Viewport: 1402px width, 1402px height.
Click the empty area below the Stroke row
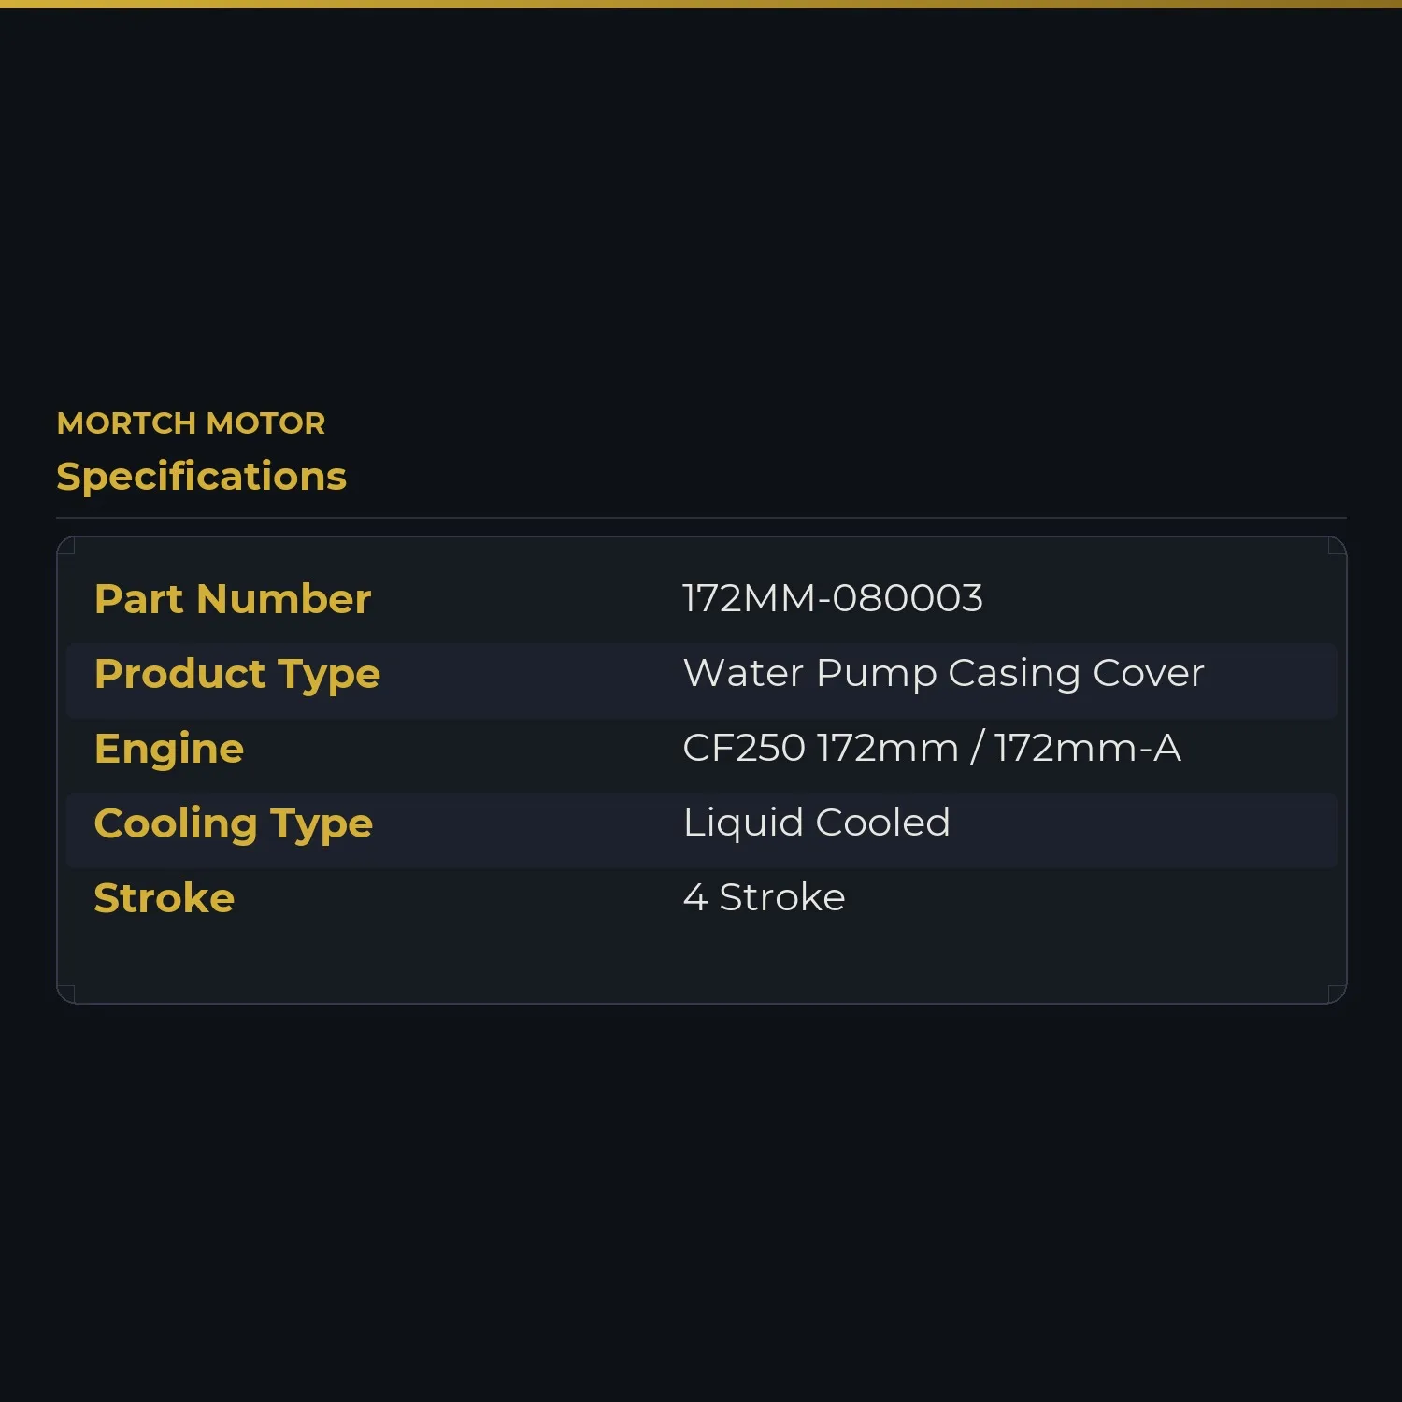coord(701,963)
